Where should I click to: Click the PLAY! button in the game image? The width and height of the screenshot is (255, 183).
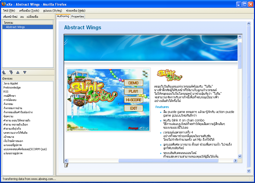[133, 91]
